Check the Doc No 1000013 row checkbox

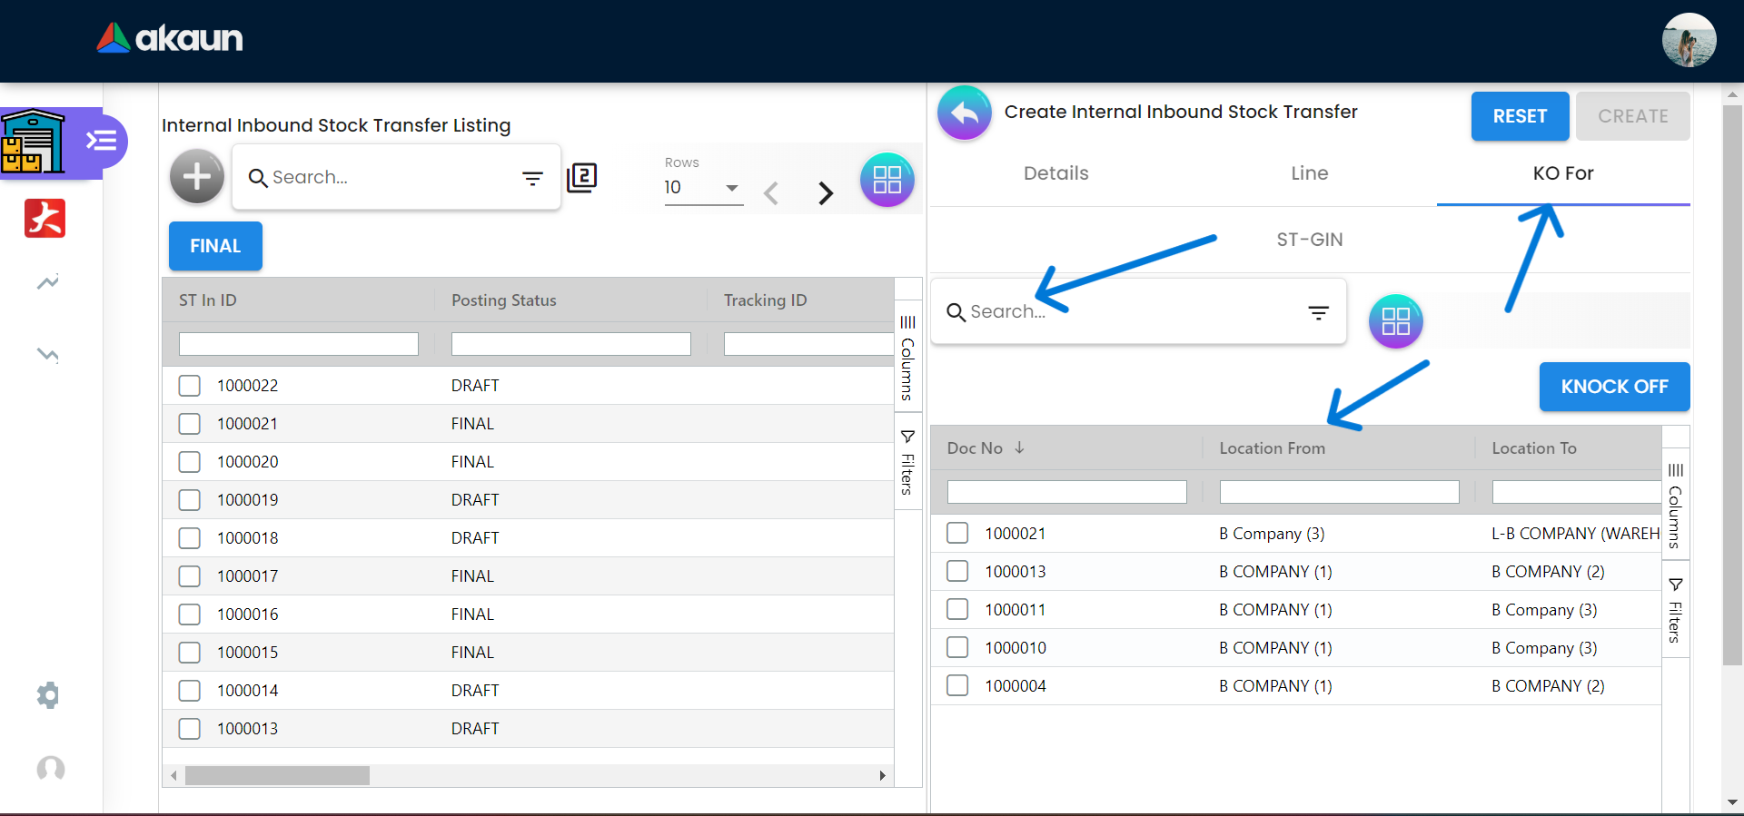(x=957, y=572)
